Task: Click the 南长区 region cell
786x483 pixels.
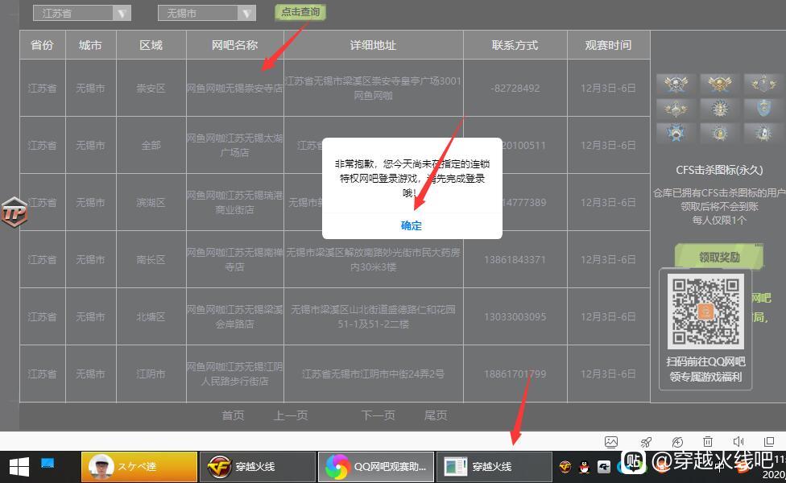Action: tap(151, 259)
